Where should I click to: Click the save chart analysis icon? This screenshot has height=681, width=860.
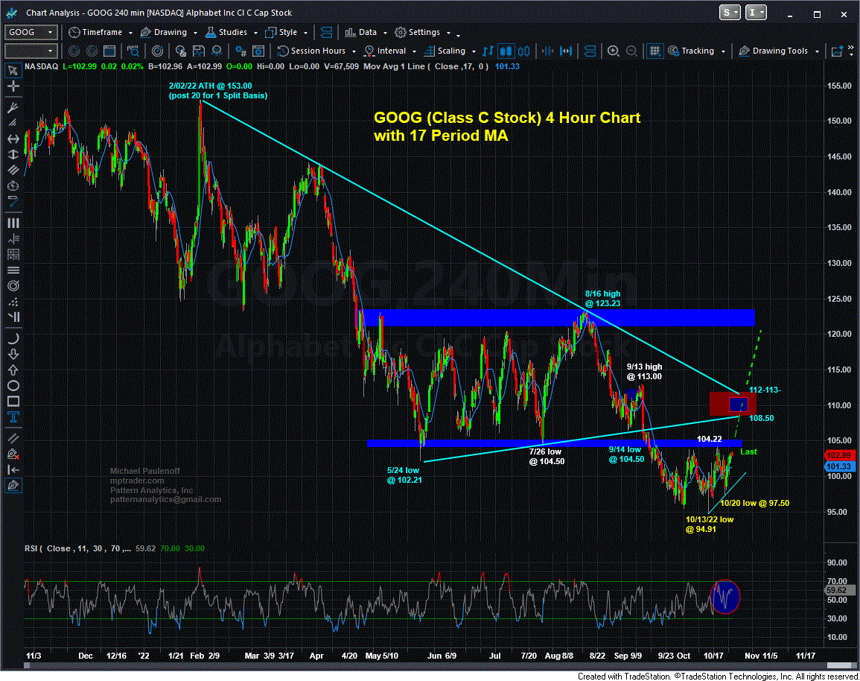coord(199,51)
